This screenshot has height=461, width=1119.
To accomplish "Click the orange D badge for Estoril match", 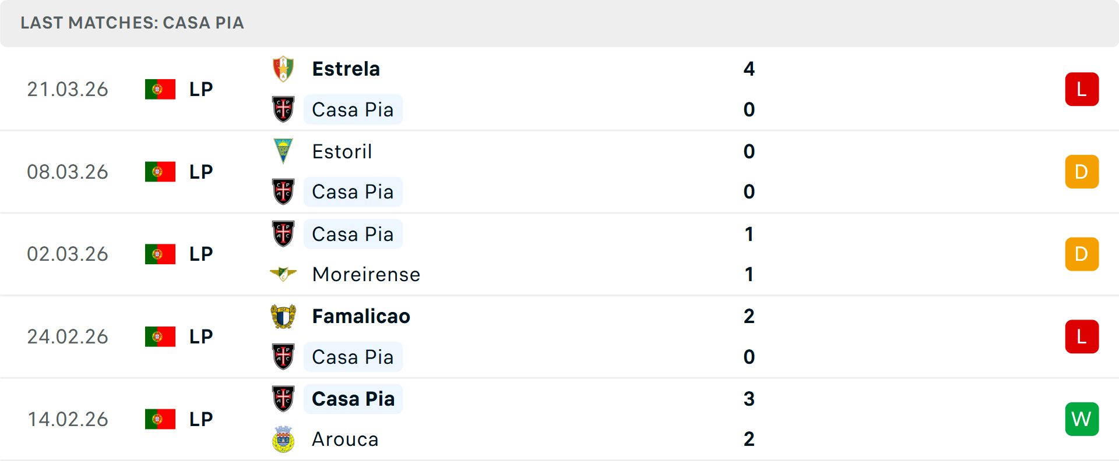I will [1082, 172].
